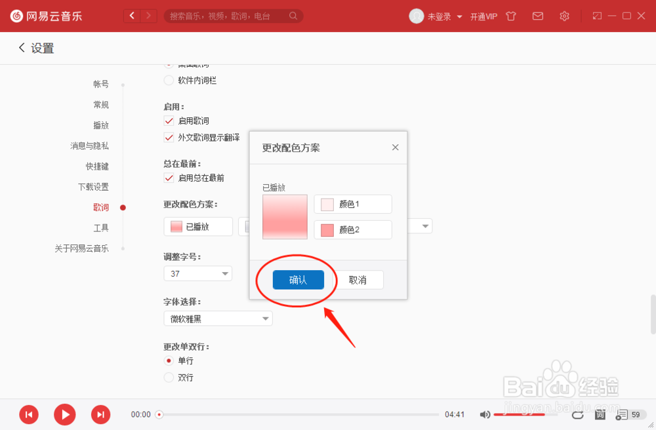Toggle the 启用歌词 checkbox
Viewport: 656px width, 430px height.
[169, 121]
